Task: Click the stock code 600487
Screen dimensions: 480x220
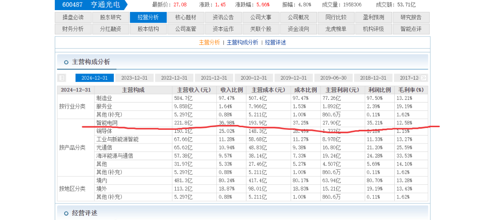Action: point(73,4)
